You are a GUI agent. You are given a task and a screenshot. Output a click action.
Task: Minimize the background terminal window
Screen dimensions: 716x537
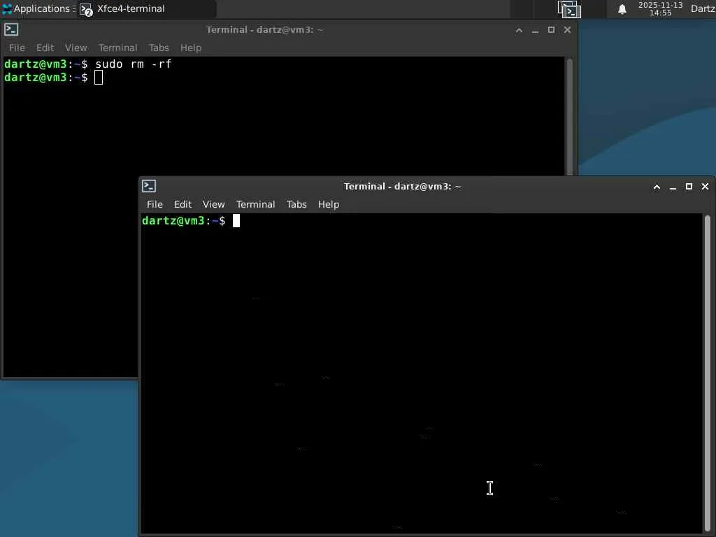click(535, 30)
